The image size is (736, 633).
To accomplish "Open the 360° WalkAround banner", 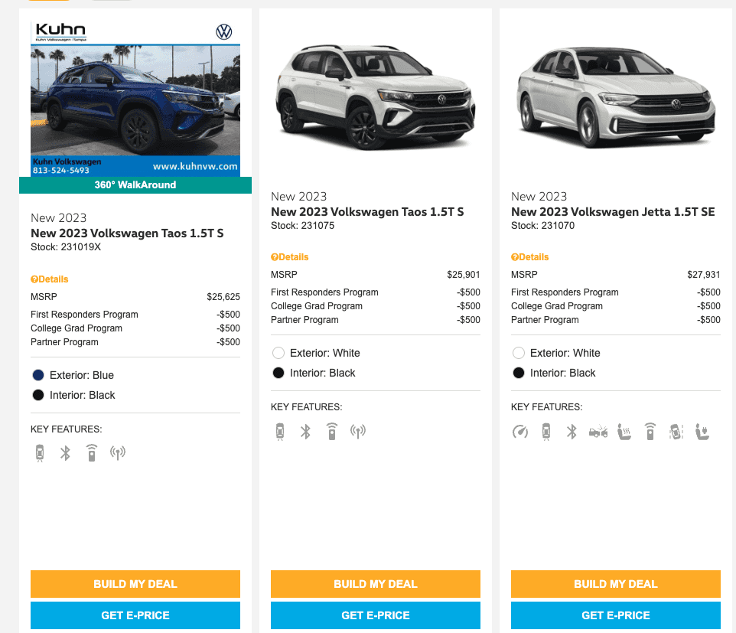I will click(x=135, y=185).
